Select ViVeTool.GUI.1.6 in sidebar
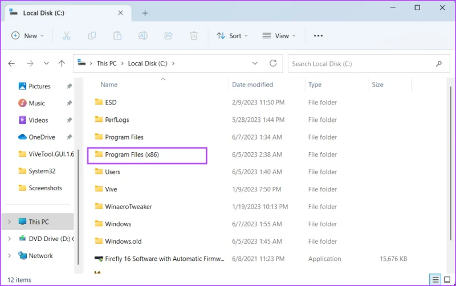 click(46, 154)
